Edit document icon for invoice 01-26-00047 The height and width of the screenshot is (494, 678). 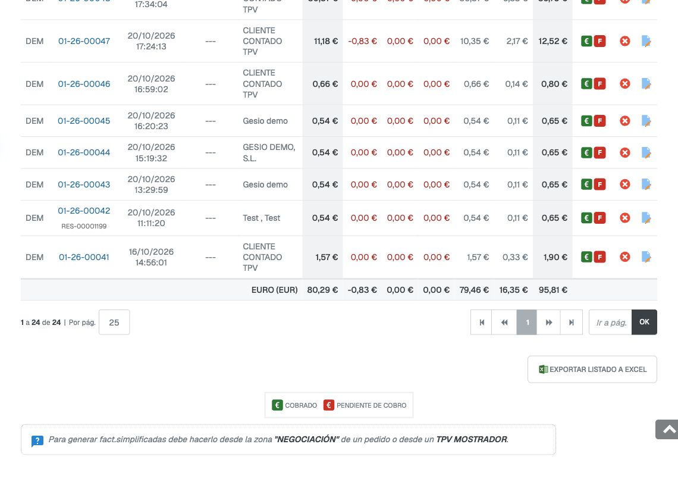[x=646, y=41]
